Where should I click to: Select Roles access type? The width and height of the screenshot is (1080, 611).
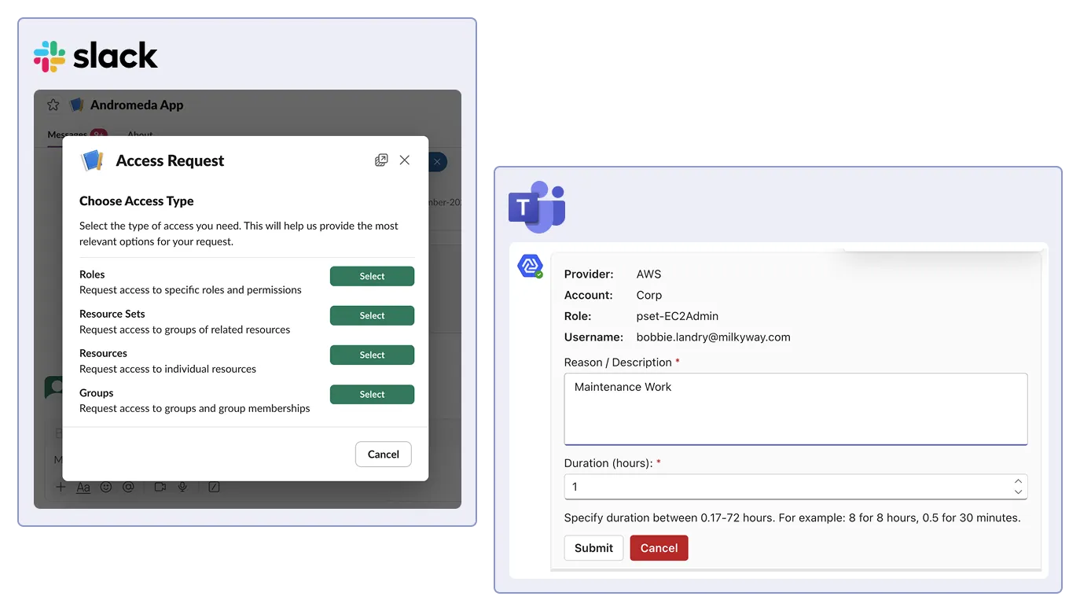[372, 276]
